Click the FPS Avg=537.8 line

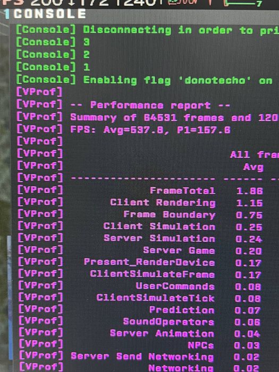point(123,130)
